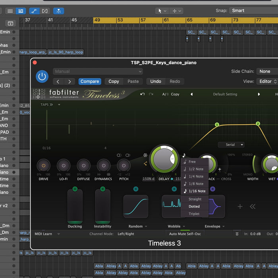
Task: Click the Compare button
Action: tap(90, 81)
